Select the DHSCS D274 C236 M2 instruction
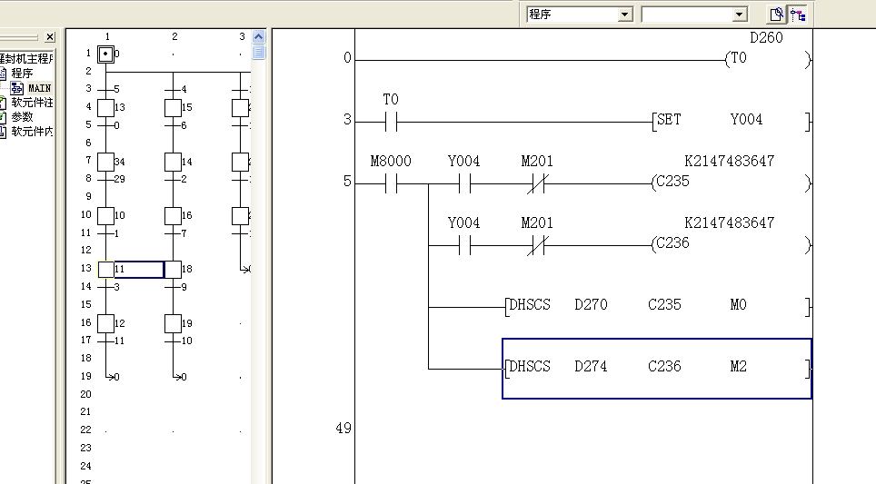876x484 pixels. point(656,368)
